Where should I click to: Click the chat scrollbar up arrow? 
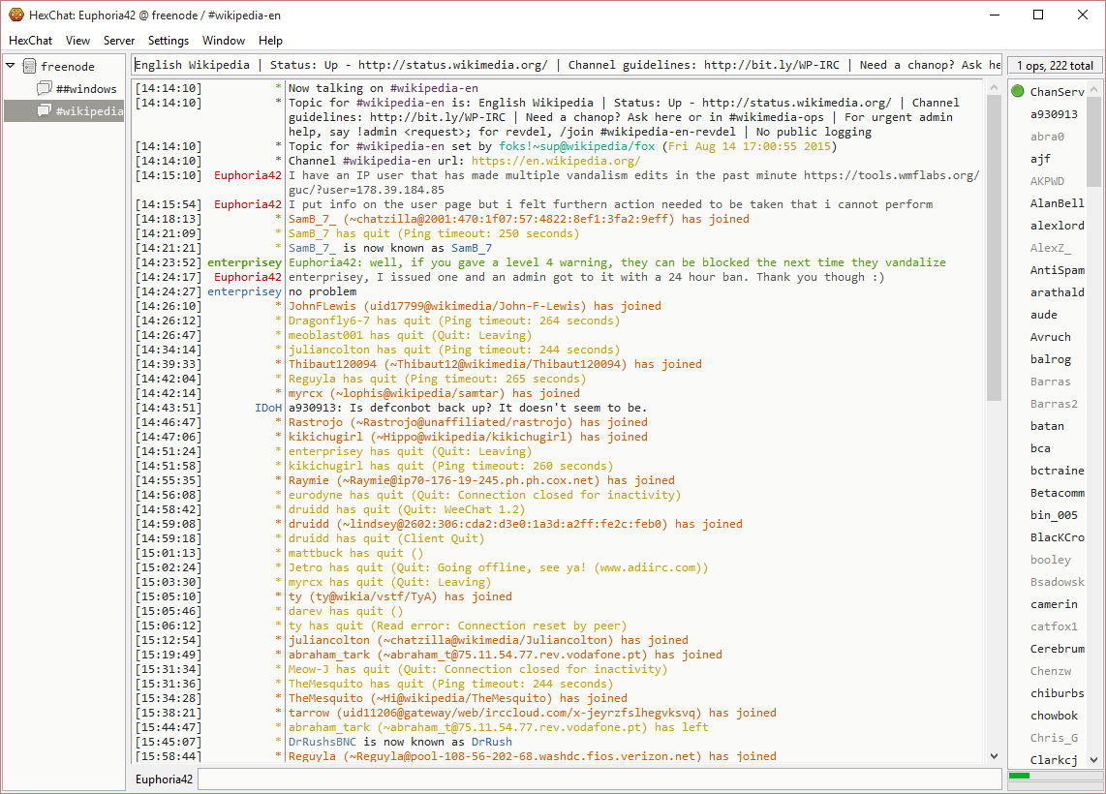click(x=994, y=88)
